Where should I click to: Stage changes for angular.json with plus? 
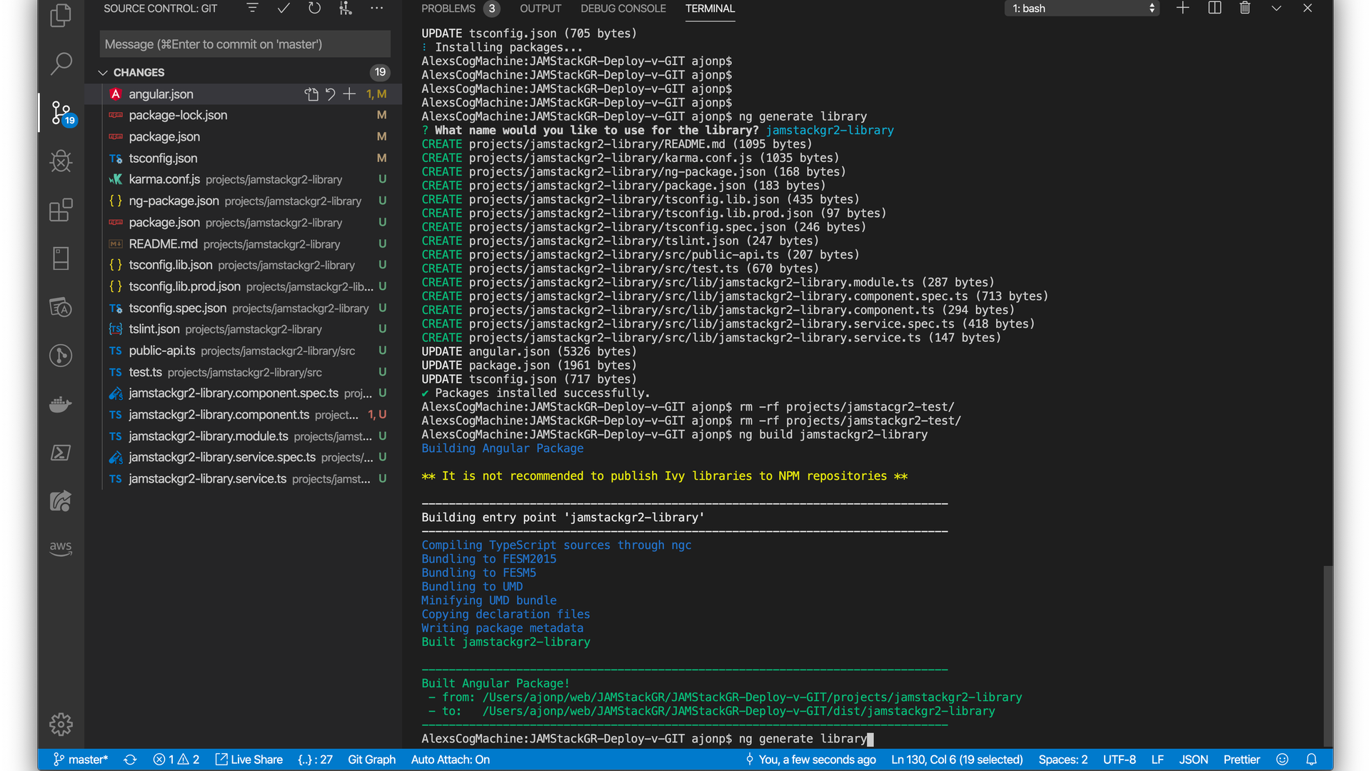(x=349, y=94)
